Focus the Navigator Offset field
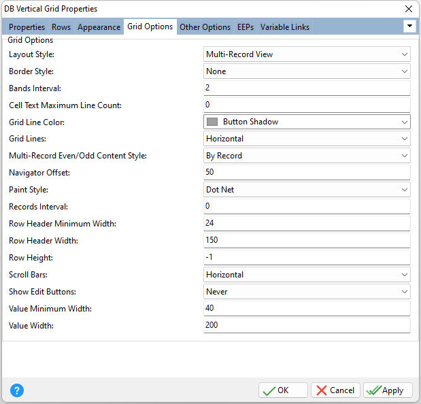The image size is (421, 404). tap(307, 172)
